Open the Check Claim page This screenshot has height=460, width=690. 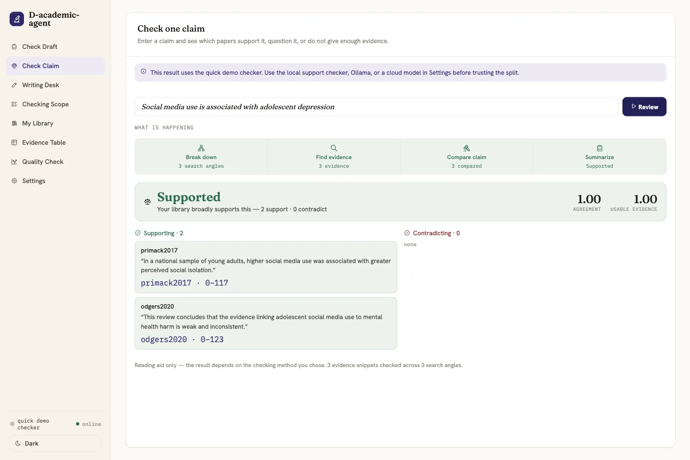coord(55,66)
